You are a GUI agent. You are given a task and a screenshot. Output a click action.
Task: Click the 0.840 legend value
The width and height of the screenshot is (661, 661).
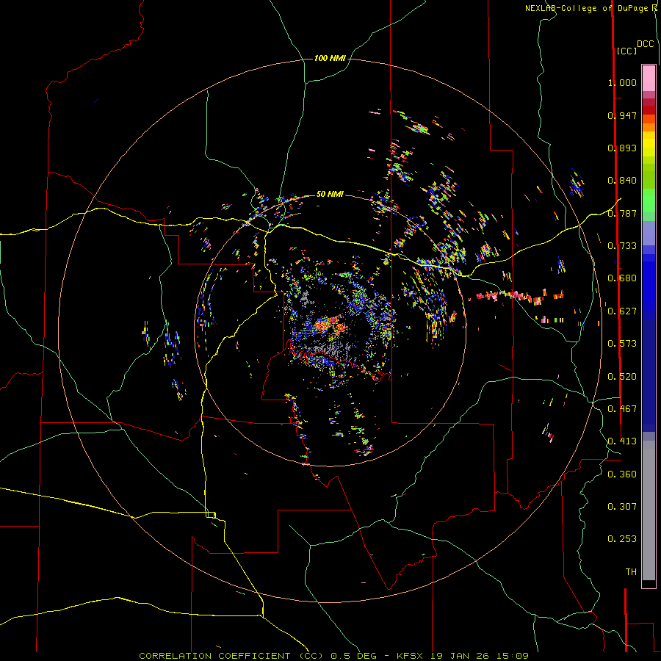point(622,181)
